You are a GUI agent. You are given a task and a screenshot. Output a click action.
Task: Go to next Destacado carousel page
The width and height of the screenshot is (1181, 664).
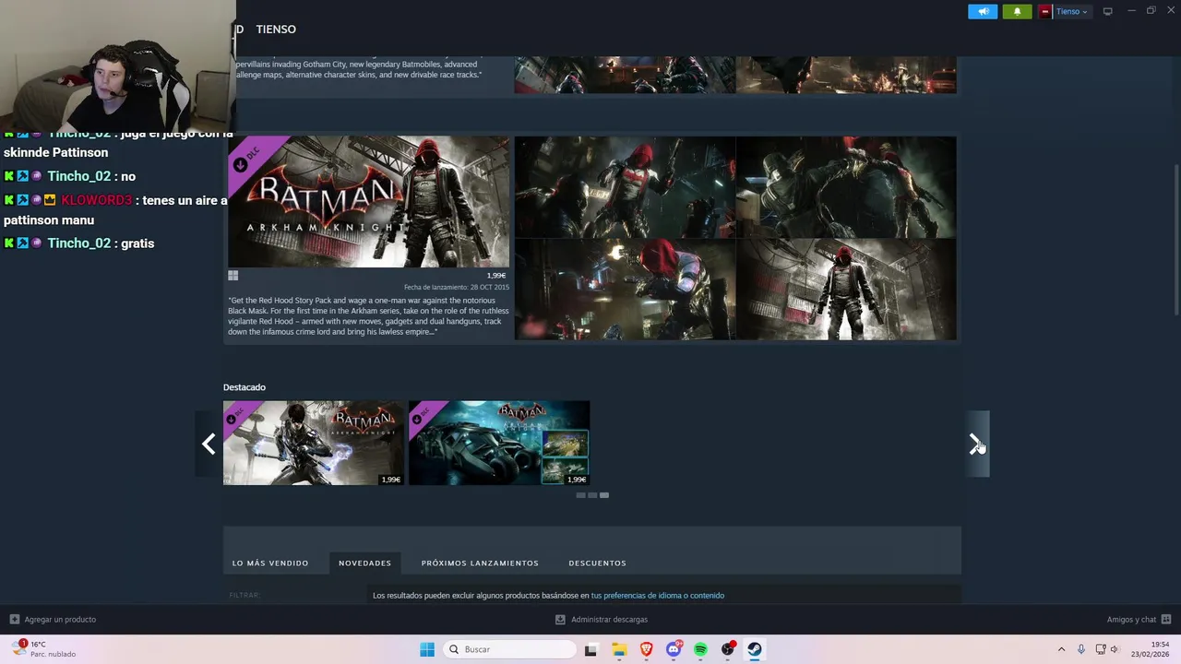click(976, 445)
